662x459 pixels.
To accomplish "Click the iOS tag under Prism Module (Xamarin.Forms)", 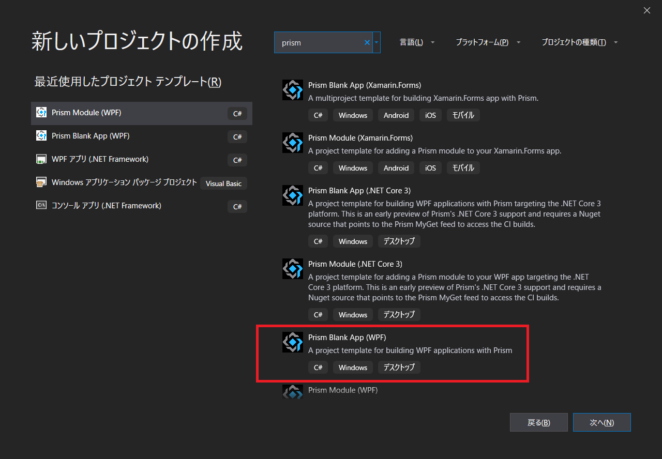I will point(430,168).
